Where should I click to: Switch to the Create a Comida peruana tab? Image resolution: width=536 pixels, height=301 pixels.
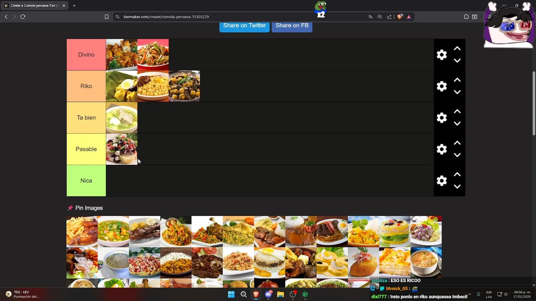(x=35, y=5)
